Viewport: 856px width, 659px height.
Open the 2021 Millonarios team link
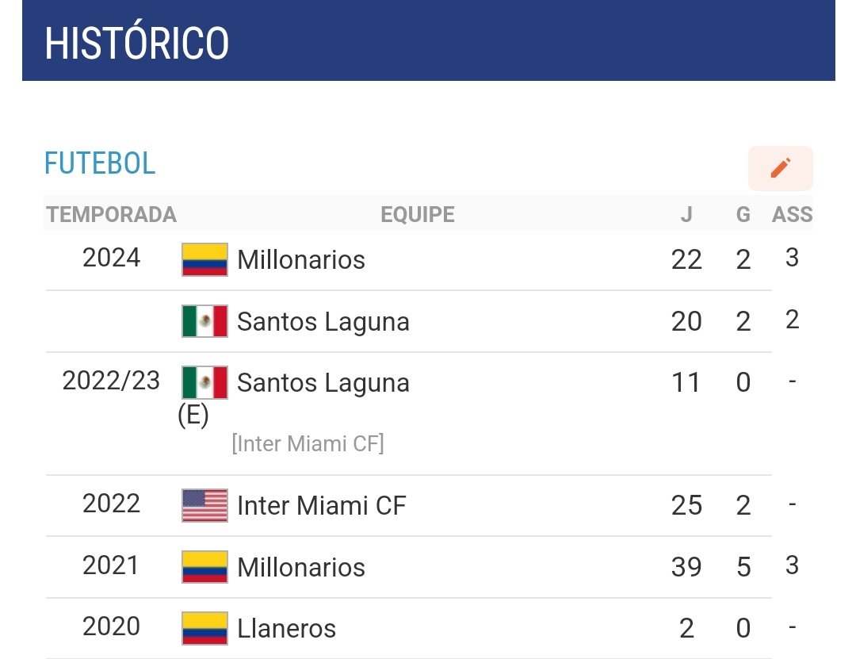point(301,567)
